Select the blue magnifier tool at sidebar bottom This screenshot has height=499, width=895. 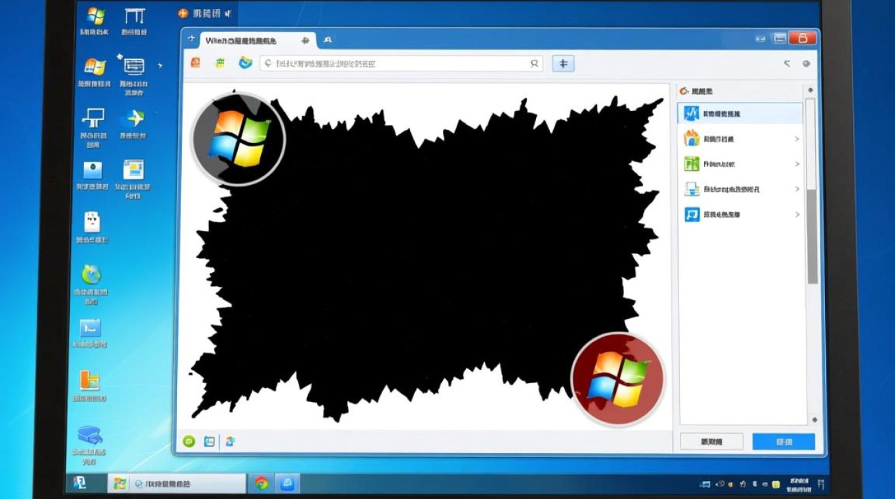[x=691, y=214]
